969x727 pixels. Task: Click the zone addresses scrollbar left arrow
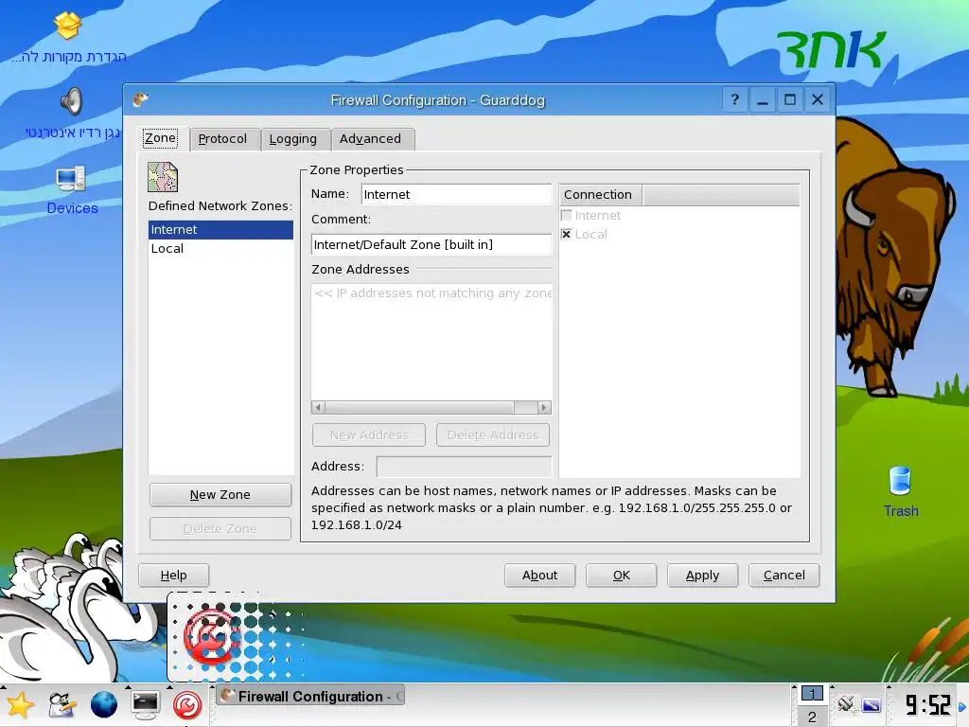coord(318,407)
